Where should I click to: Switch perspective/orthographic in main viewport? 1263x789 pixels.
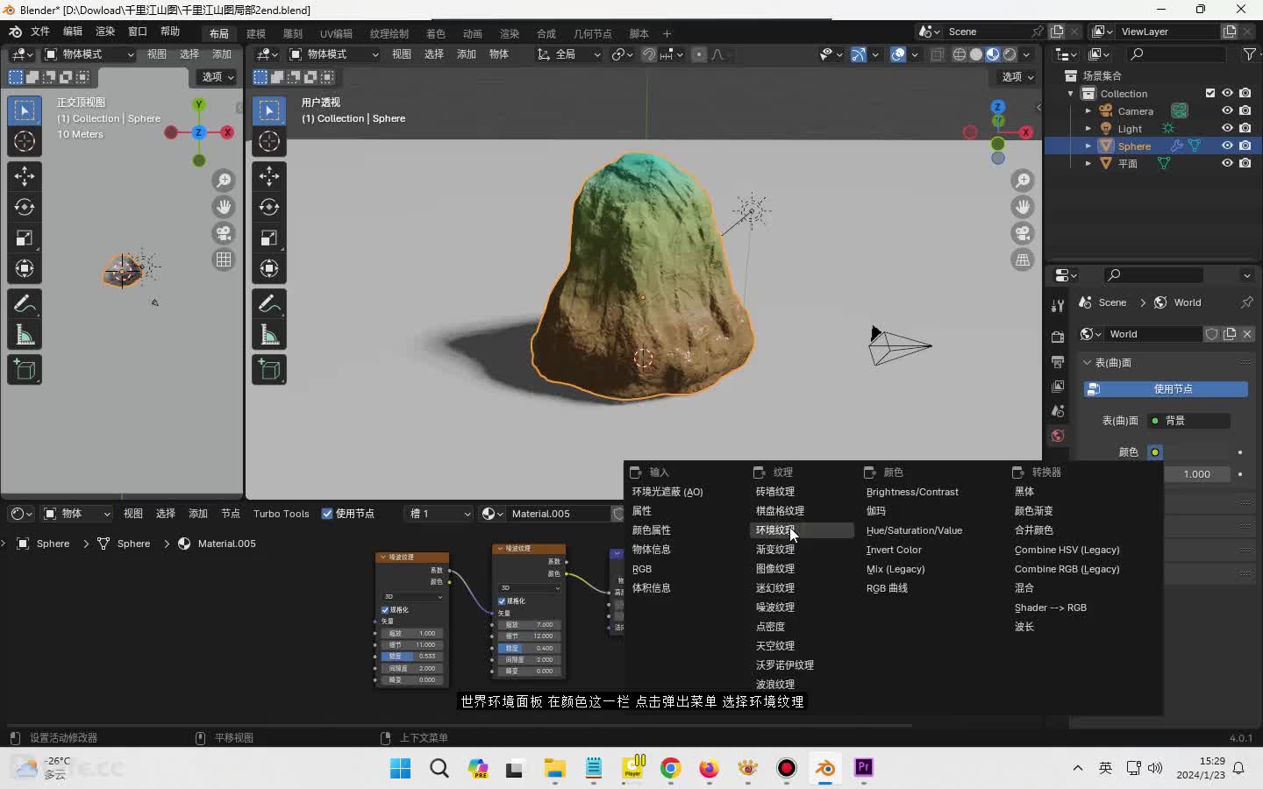[x=1023, y=259]
